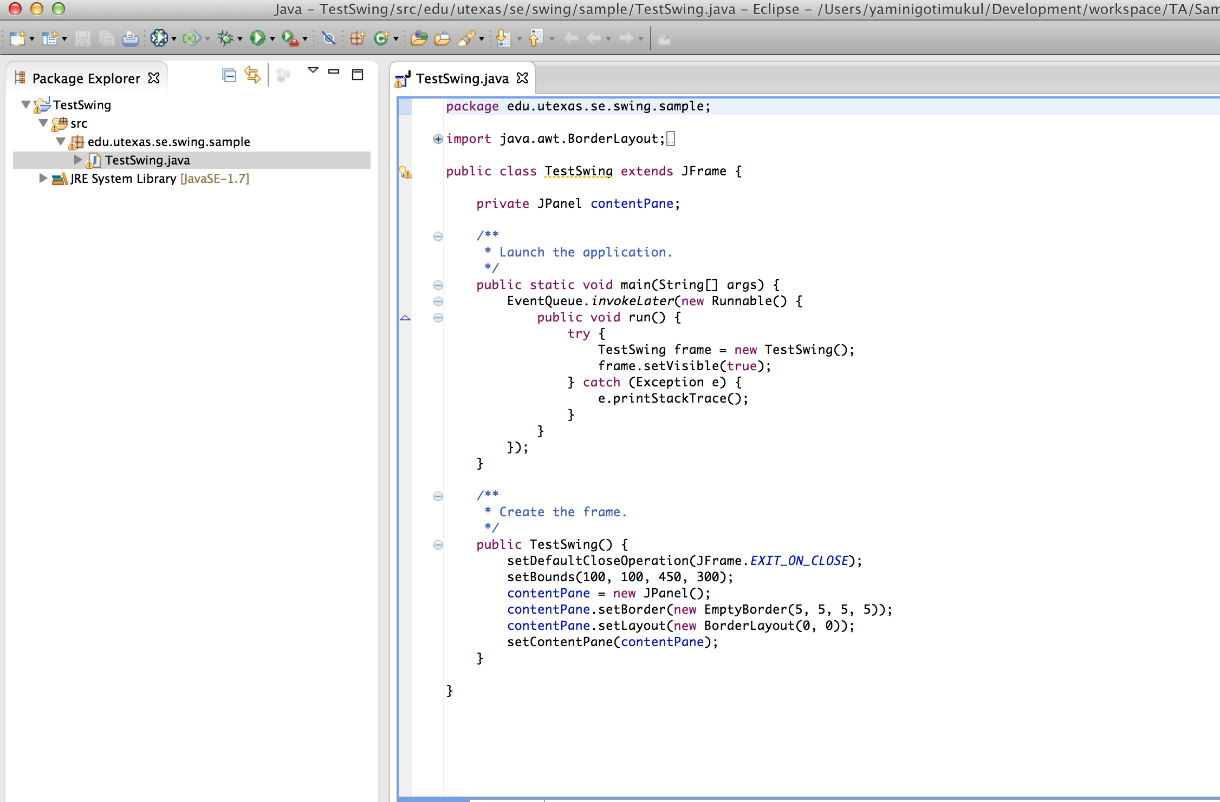The height and width of the screenshot is (802, 1220).
Task: Save the current file
Action: click(82, 38)
